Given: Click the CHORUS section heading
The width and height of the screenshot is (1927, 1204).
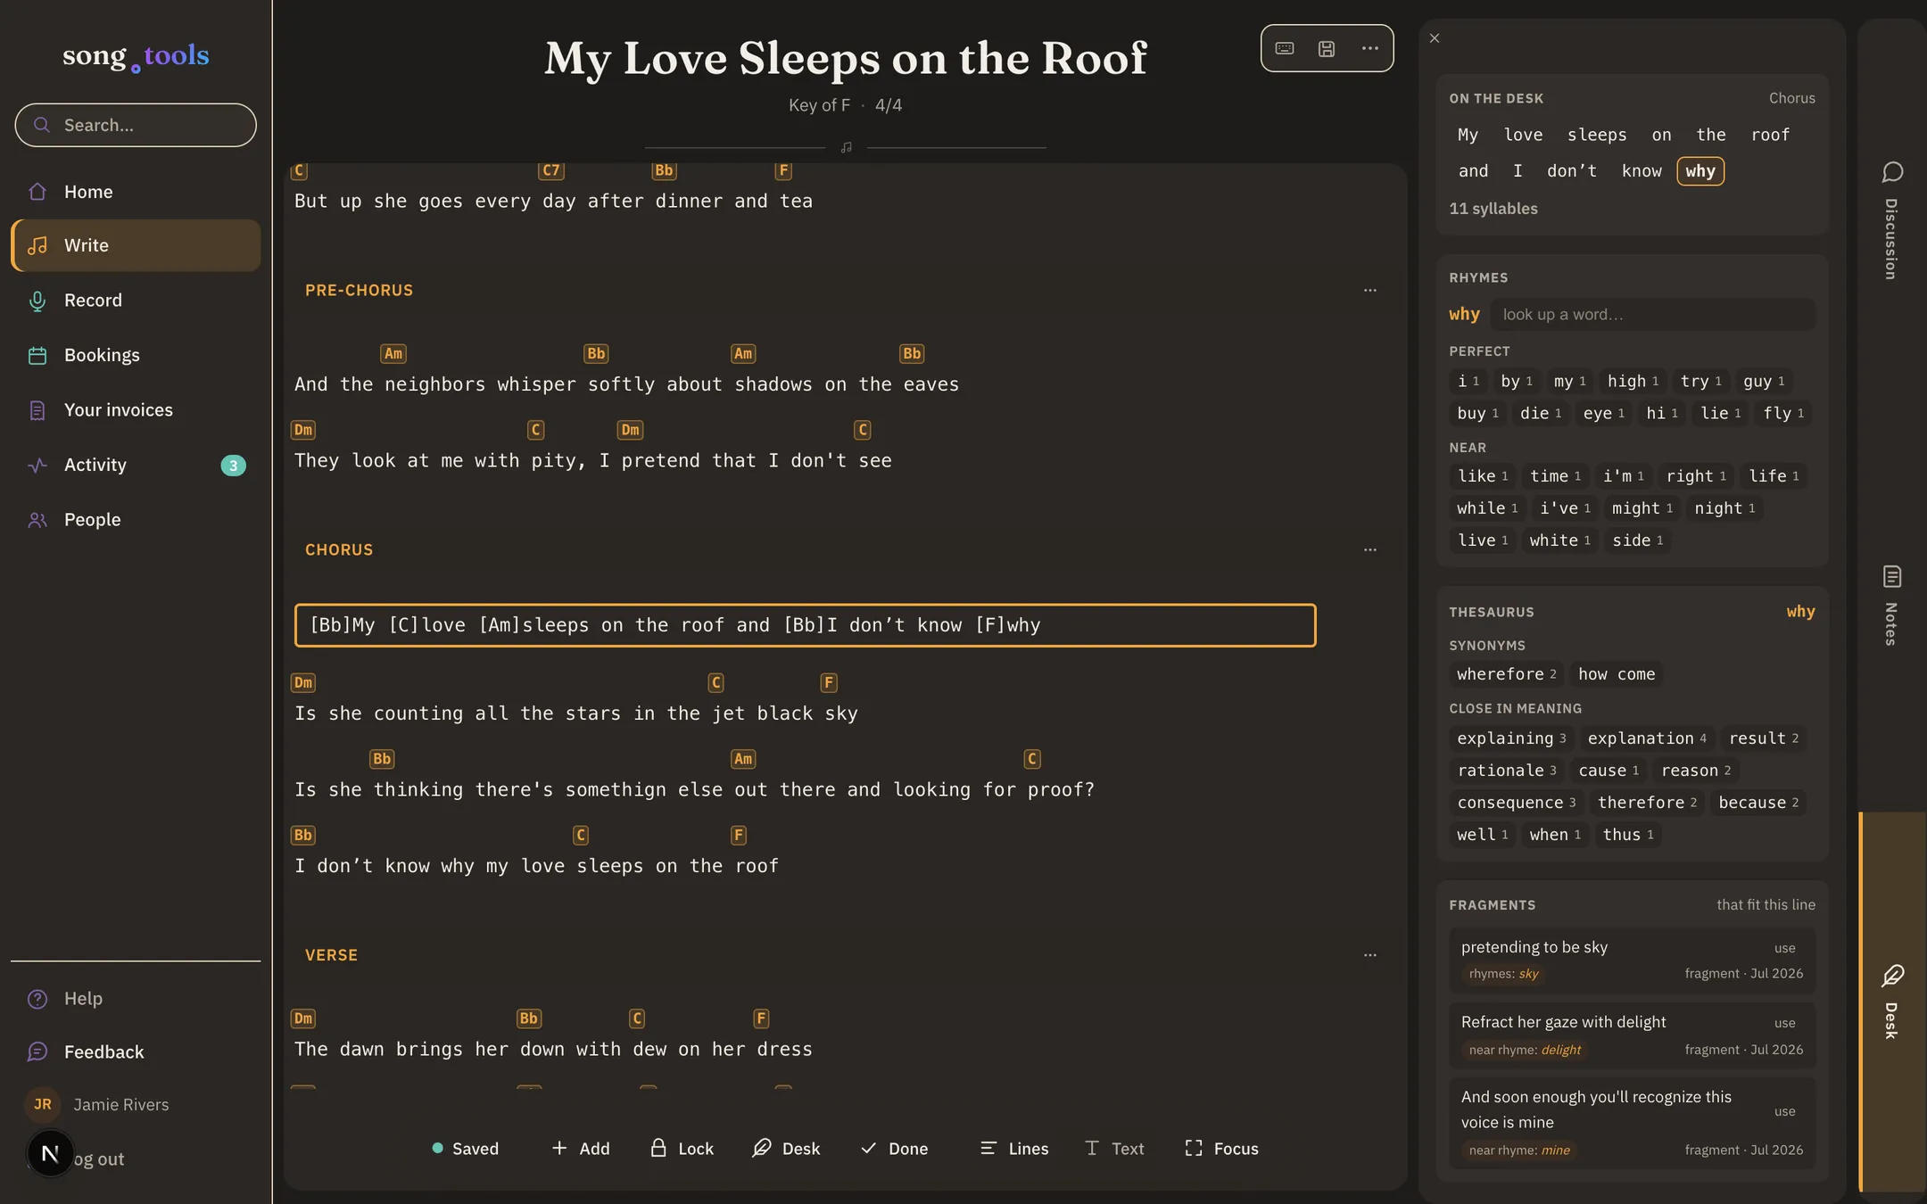Looking at the screenshot, I should coord(339,550).
